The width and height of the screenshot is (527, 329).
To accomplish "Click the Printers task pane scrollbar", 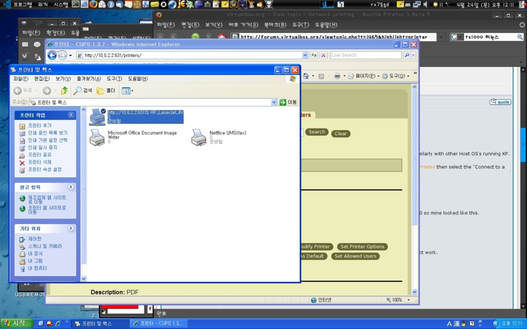I will [84, 194].
